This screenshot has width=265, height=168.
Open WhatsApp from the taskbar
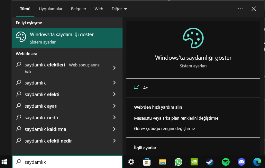coord(178,162)
